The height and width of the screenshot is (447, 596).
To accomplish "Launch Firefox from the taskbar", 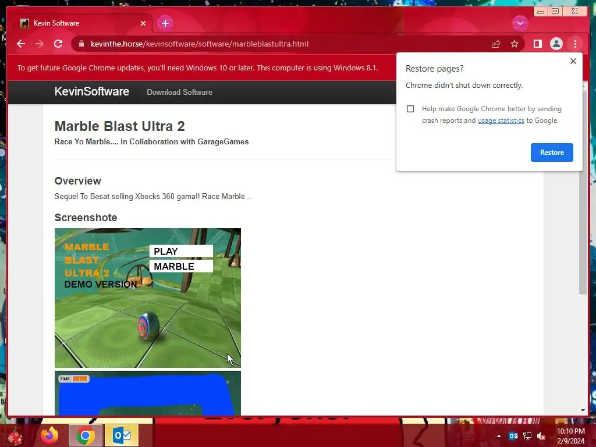I will click(50, 435).
